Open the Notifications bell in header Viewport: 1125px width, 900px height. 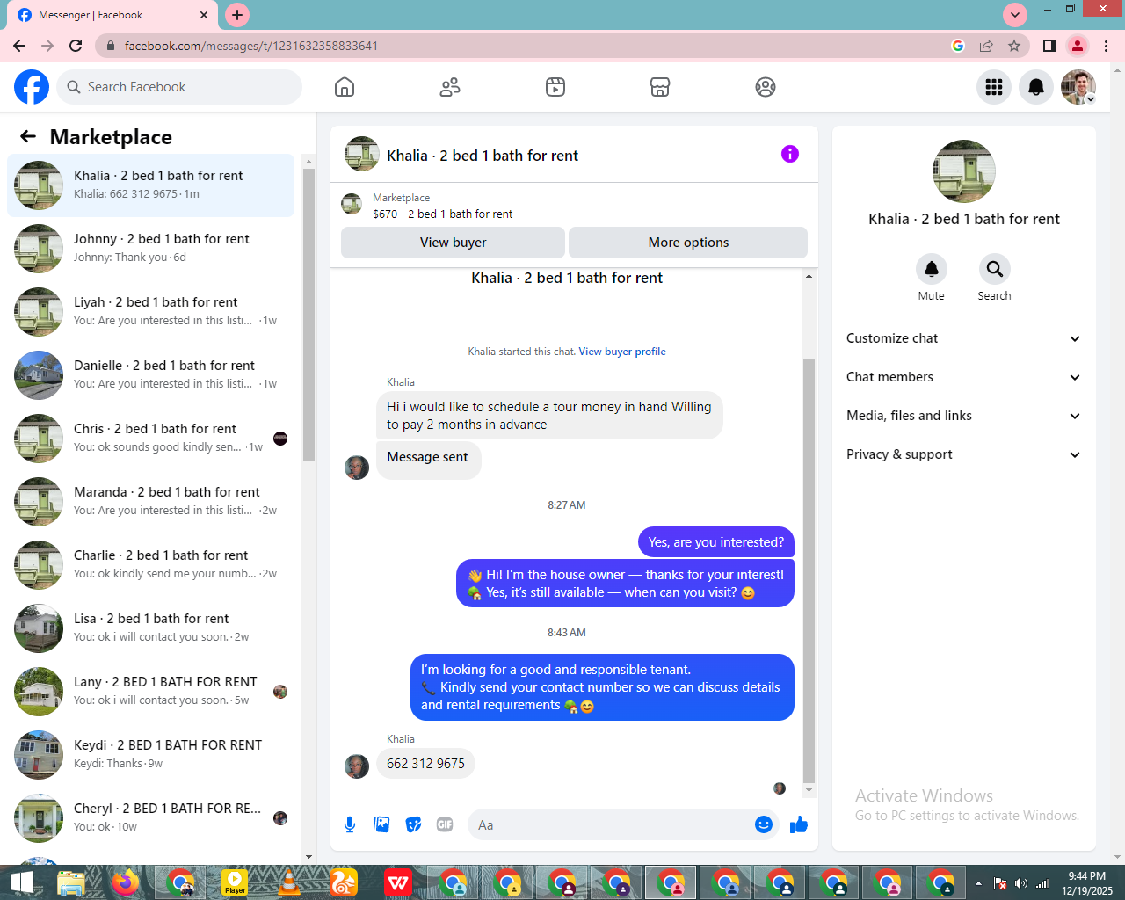[x=1036, y=87]
